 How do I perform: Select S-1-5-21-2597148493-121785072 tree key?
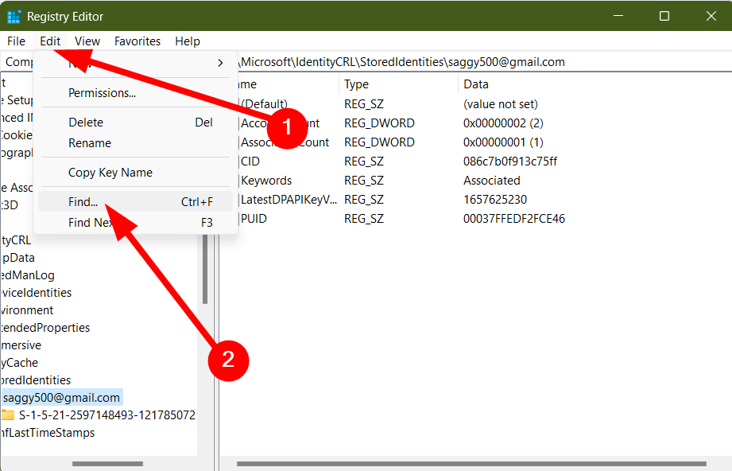coord(107,415)
